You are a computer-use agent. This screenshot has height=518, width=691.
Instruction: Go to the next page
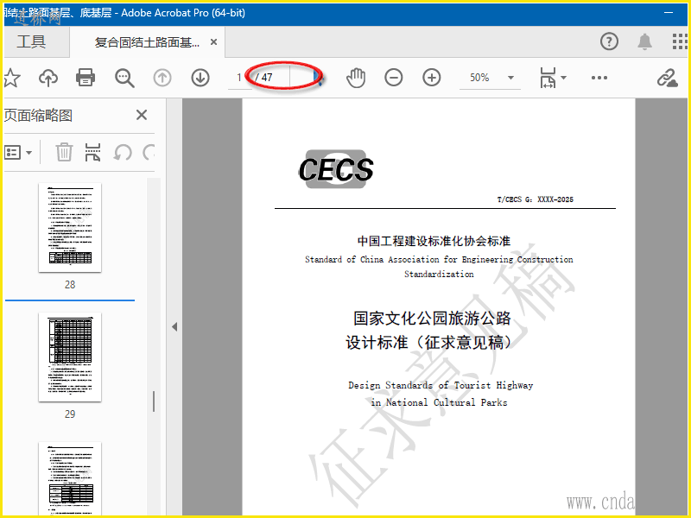200,78
